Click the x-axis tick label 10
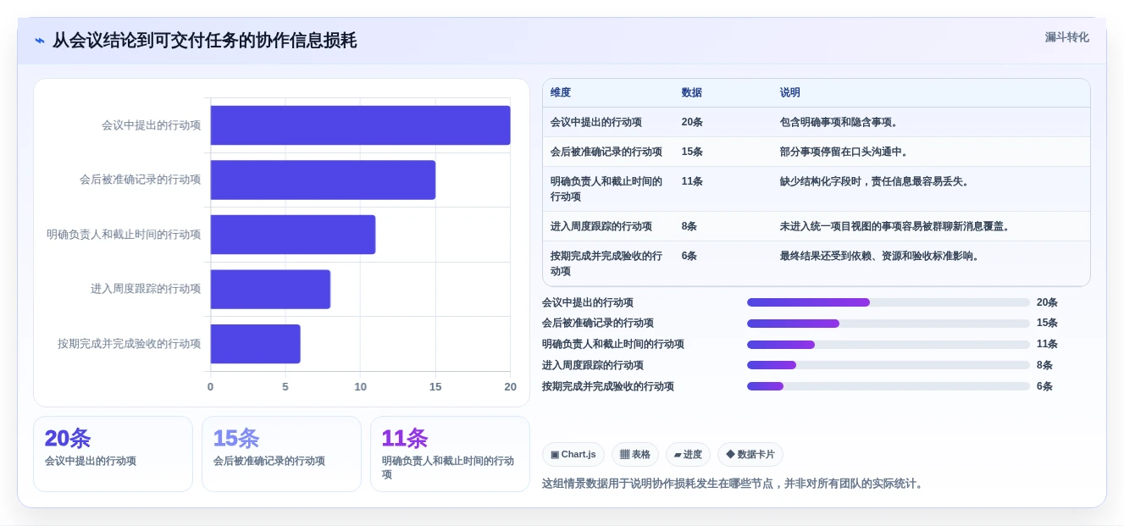Screen dimensions: 1124x526 [x=361, y=386]
